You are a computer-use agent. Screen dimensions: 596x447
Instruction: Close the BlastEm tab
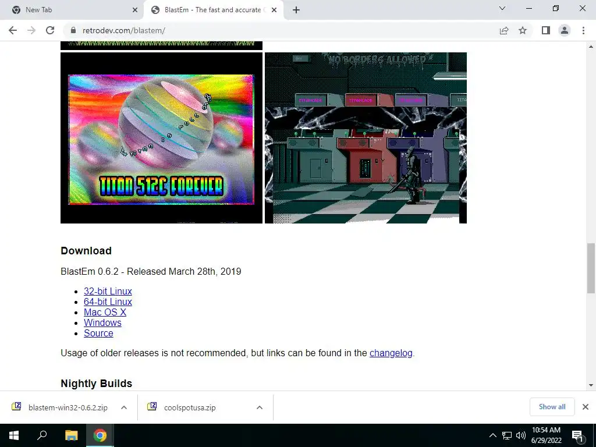274,10
